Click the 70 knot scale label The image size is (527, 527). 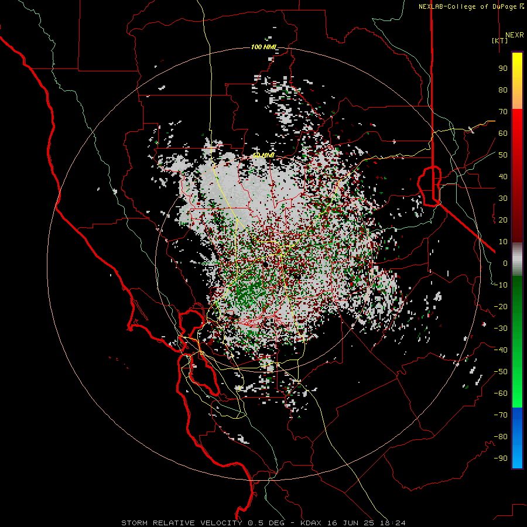tap(503, 112)
